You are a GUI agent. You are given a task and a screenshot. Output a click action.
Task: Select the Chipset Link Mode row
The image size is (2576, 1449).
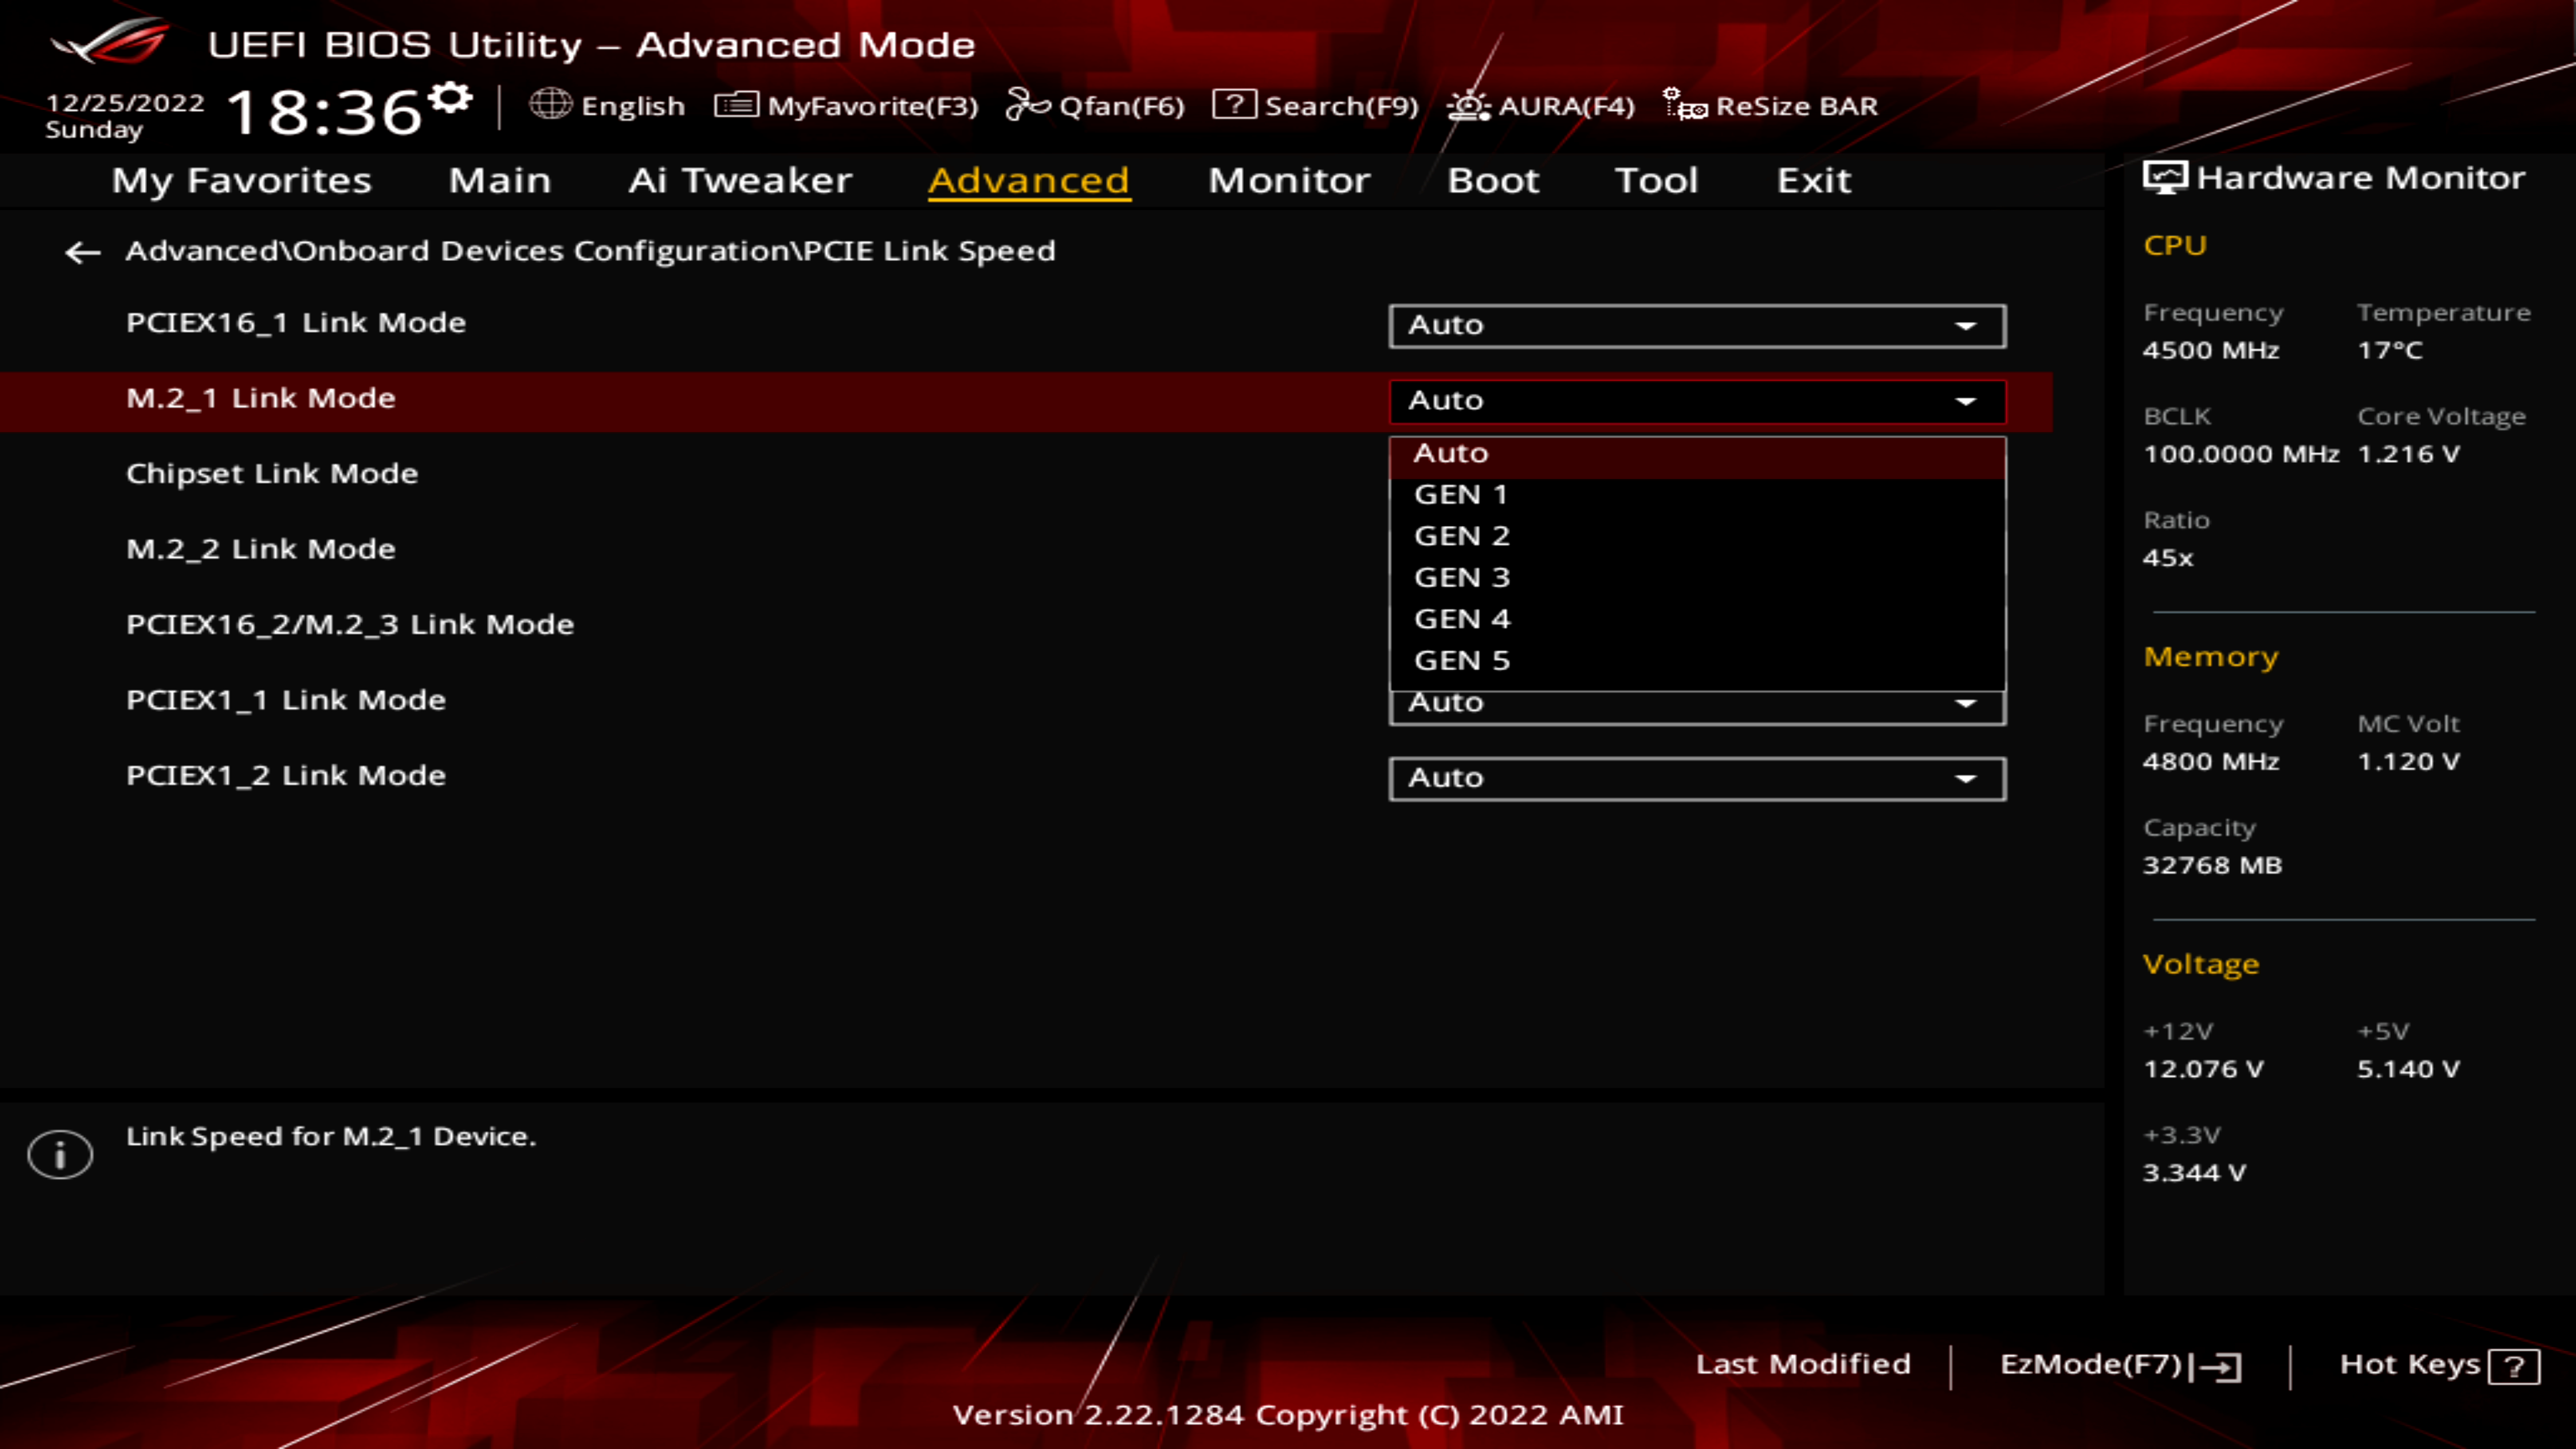272,473
